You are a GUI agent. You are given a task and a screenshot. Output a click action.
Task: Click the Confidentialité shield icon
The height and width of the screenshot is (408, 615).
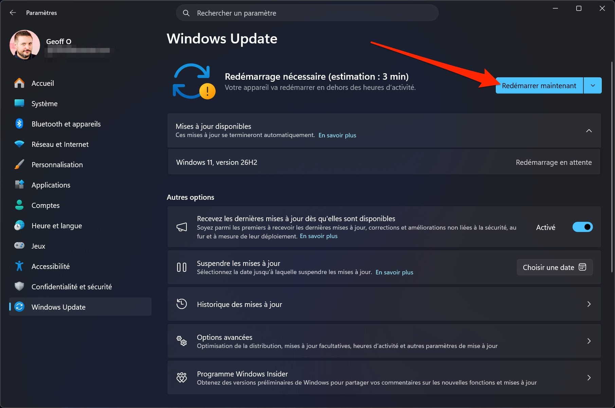click(19, 287)
